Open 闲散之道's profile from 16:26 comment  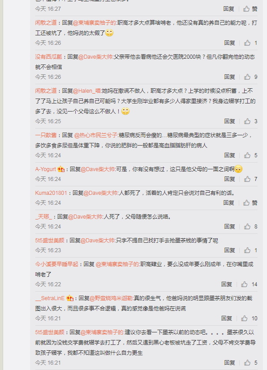(46, 23)
